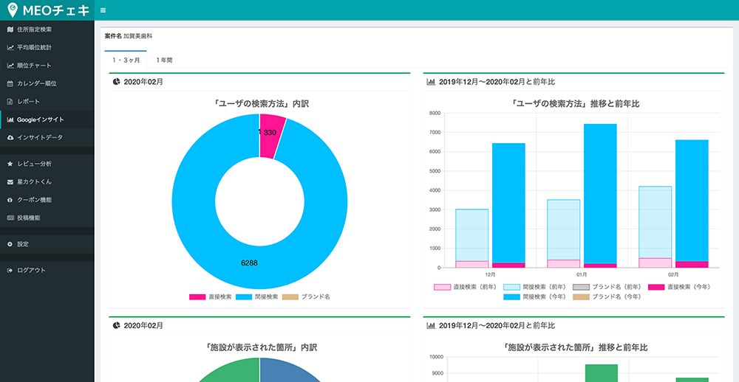
Task: Switch to the １・３ヶ月 tab
Action: pyautogui.click(x=126, y=60)
